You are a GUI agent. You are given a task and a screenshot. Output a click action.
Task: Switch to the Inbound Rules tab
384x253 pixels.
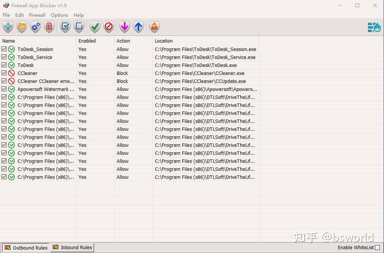[72, 247]
